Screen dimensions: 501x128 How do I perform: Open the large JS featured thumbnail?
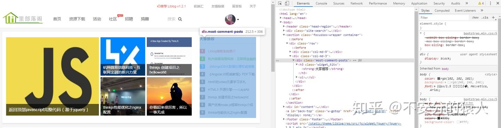(53, 76)
